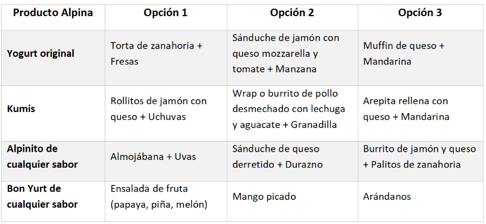
Task: Click the Sánduche de jamón con mozzarella cell
Action: [286, 53]
